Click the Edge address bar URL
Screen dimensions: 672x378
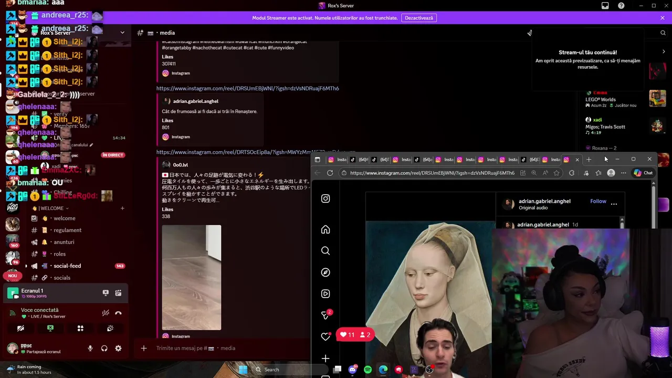[432, 173]
